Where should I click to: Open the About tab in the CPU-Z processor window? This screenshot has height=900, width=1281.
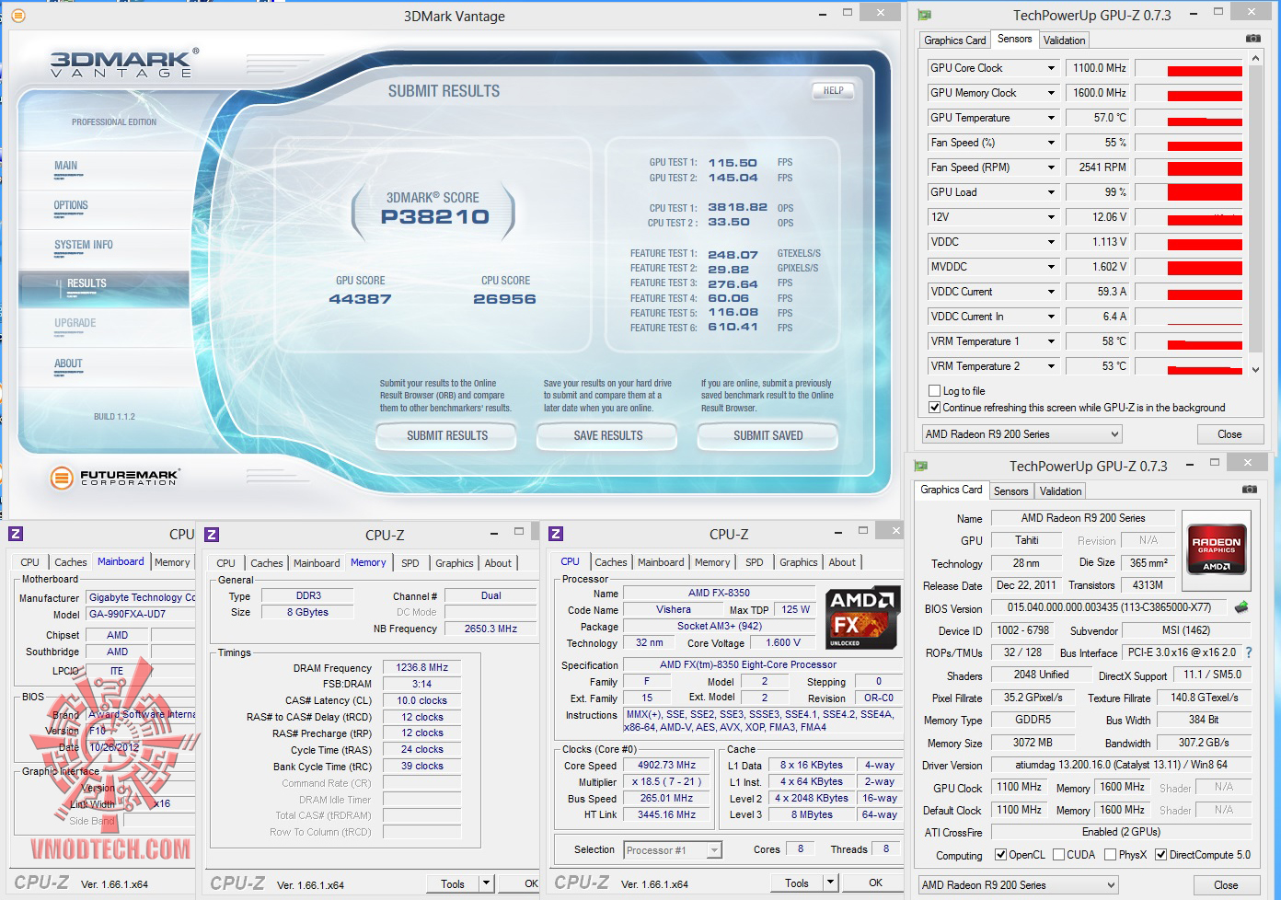coord(842,562)
